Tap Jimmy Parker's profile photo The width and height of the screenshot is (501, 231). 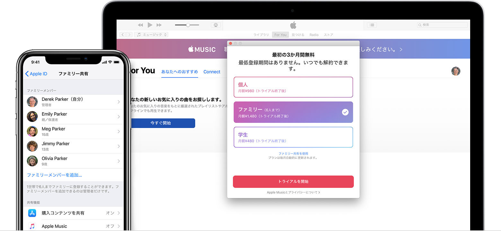[32, 146]
